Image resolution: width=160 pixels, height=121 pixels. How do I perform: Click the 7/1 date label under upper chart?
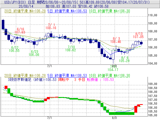coord(49,66)
